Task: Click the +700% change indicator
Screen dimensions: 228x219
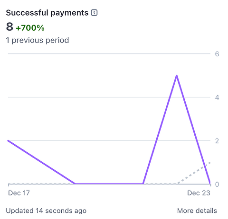Action: click(30, 28)
